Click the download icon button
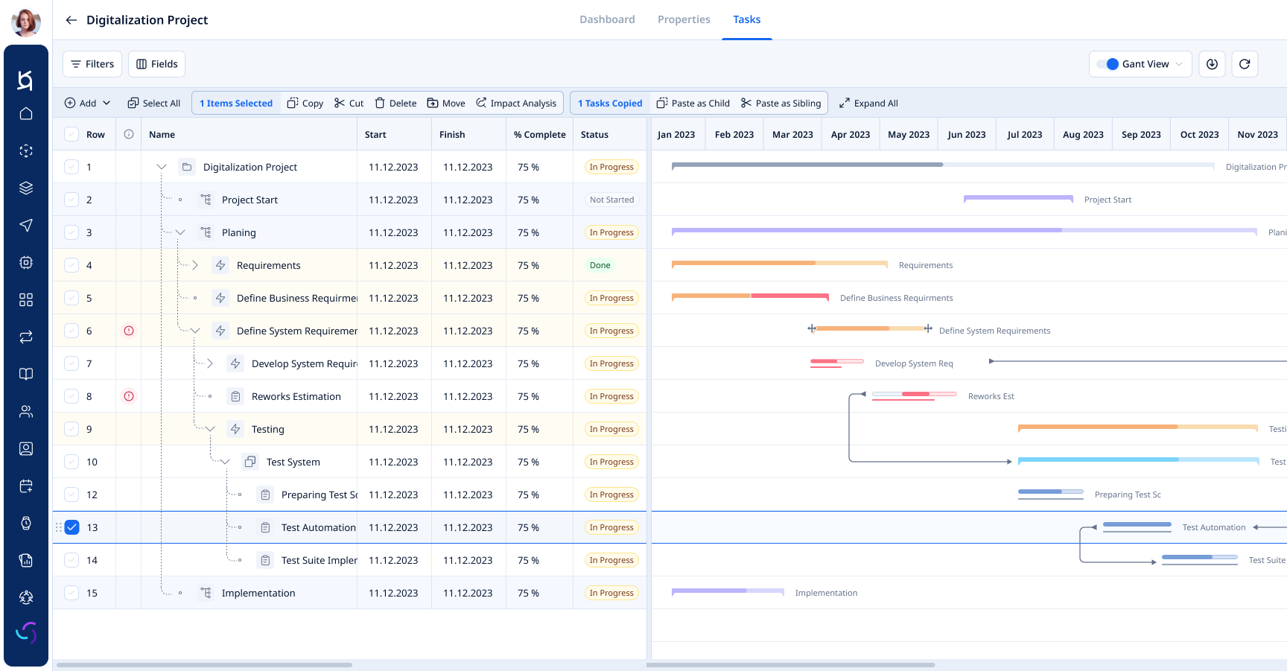The image size is (1287, 671). point(1212,64)
